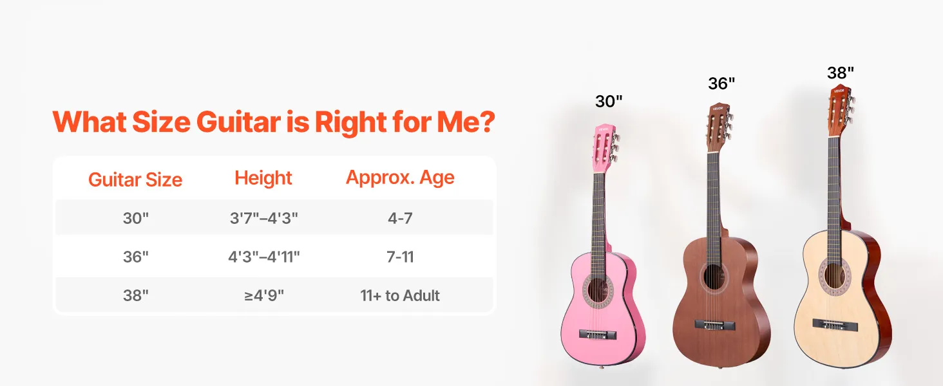The height and width of the screenshot is (386, 943).
Task: Select the ≥4'9" height cell
Action: pyautogui.click(x=263, y=295)
